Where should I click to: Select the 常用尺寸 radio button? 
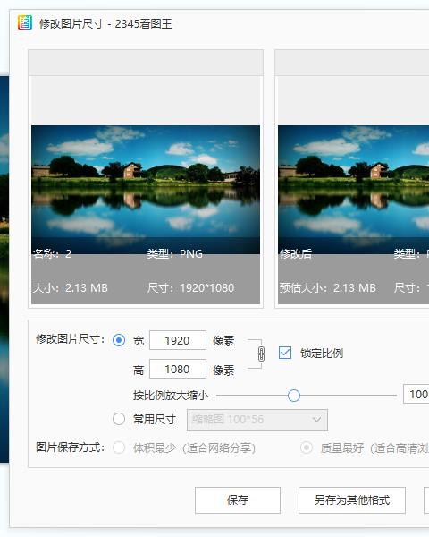click(x=119, y=419)
